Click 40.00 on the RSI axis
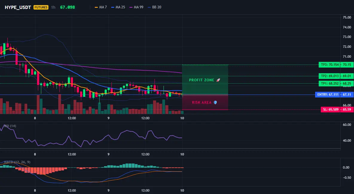Viewport: 354px width, 194px height. (x=347, y=140)
